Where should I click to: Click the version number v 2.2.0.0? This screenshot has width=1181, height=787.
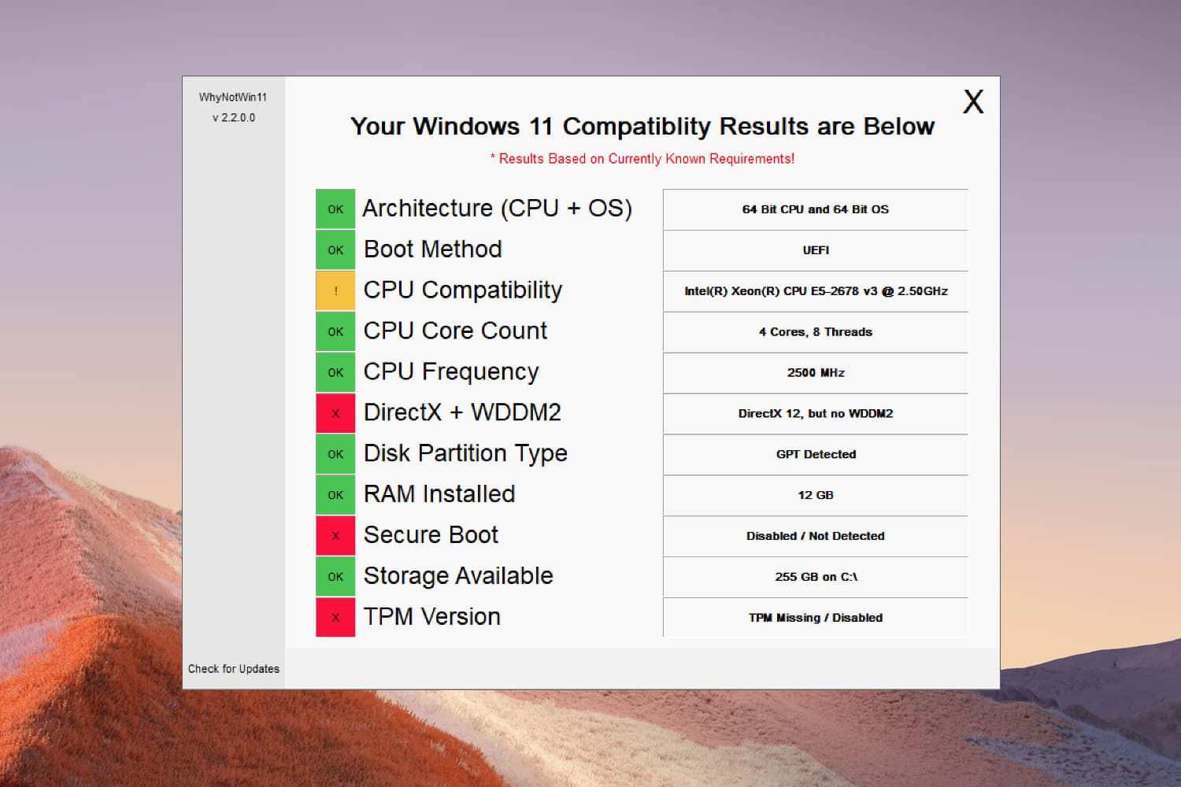[x=234, y=118]
